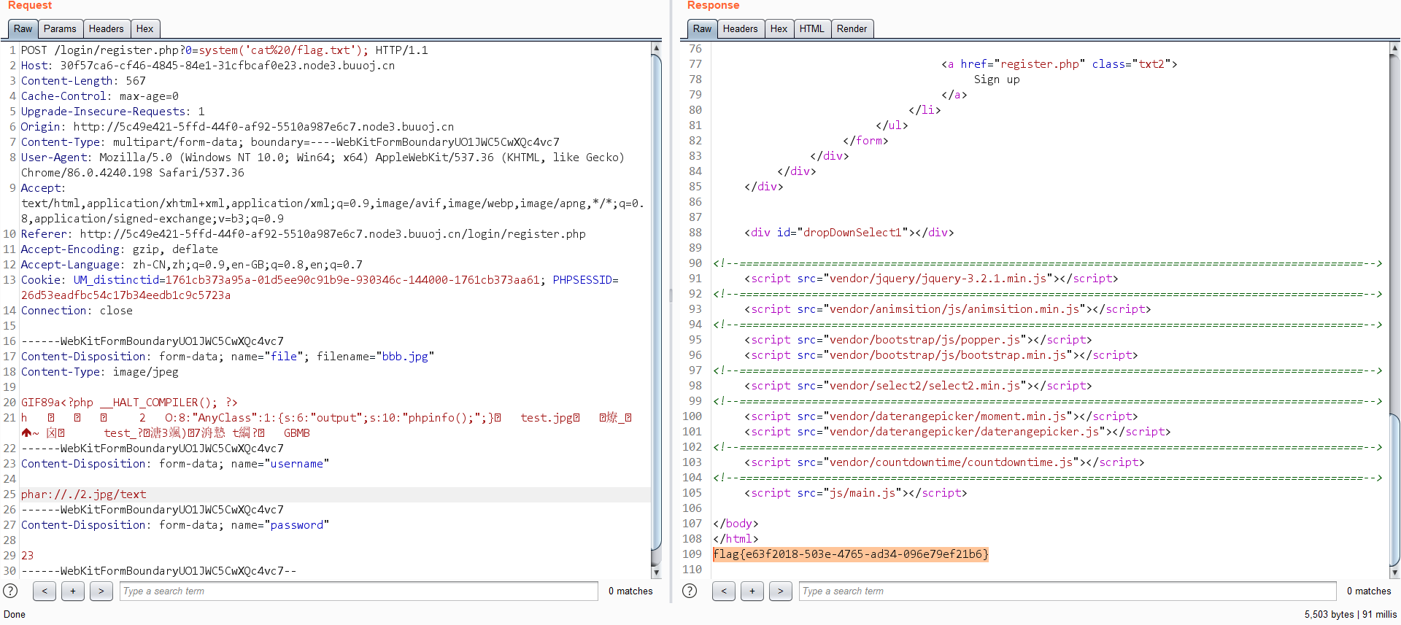Viewport: 1401px width, 625px height.
Task: Click the js/main.js script line
Action: [x=855, y=493]
